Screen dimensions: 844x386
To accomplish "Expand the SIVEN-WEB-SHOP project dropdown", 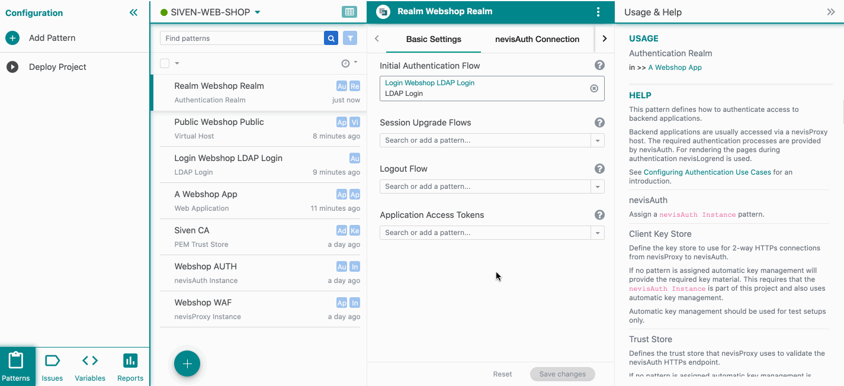I will coord(258,12).
